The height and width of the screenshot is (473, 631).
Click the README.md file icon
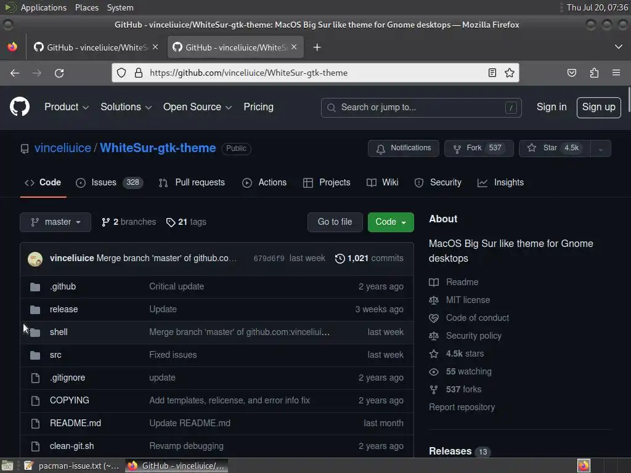pos(35,424)
